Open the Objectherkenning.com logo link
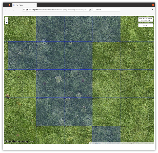The width and height of the screenshot is (158, 153). pyautogui.click(x=19, y=141)
